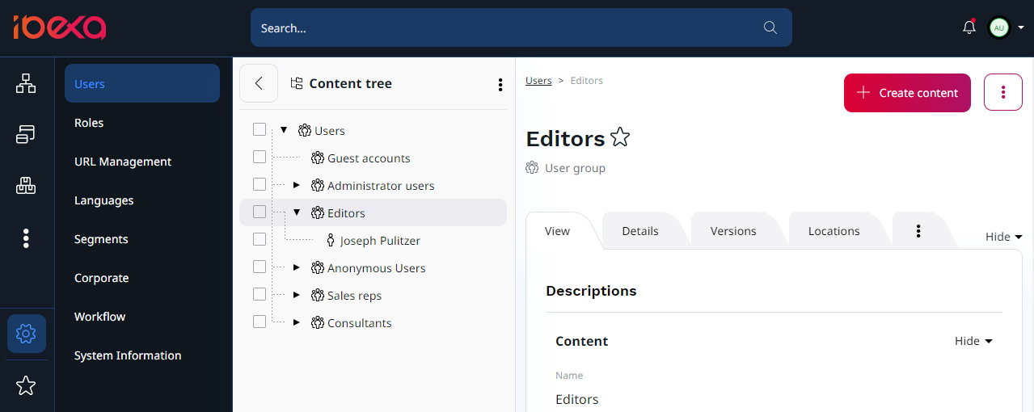Open the user avatar dropdown menu
The height and width of the screenshot is (412, 1034).
(x=1006, y=27)
